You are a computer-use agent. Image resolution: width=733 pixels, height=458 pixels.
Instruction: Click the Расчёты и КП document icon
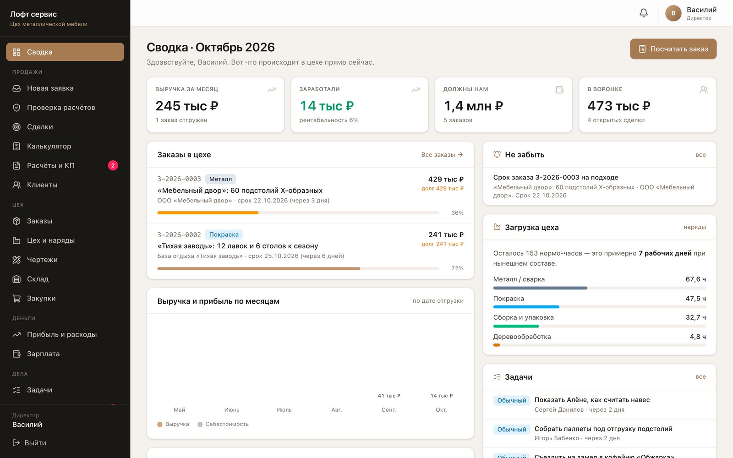point(16,165)
